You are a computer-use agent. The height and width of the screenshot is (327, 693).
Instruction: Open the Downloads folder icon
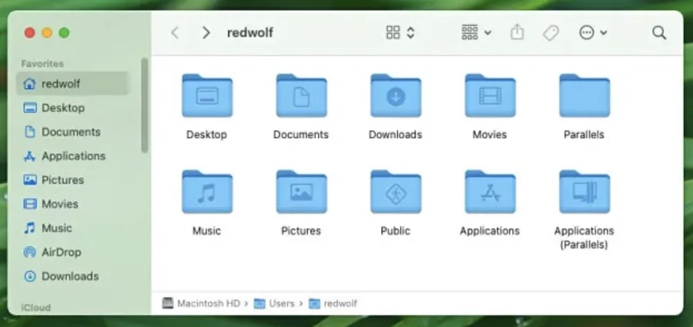[x=396, y=96]
